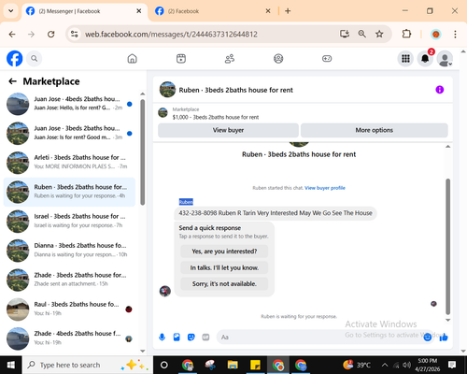Open the tab search dropdown arrow
Viewport: 467px width, 374px height.
tap(11, 11)
